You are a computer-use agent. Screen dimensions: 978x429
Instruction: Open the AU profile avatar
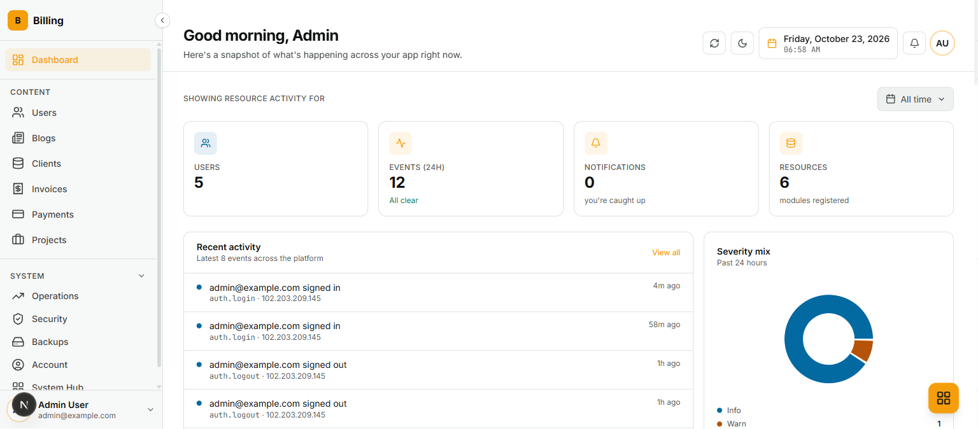942,43
